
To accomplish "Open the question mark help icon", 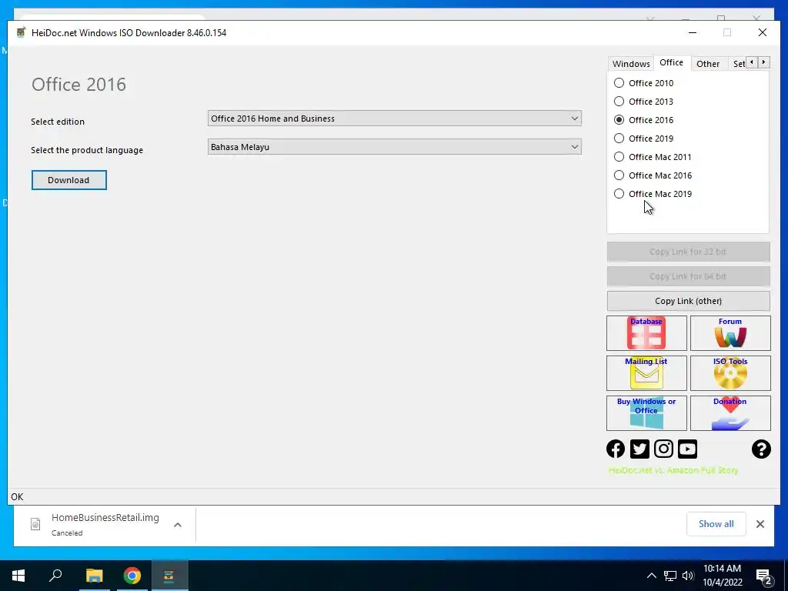I will (761, 449).
